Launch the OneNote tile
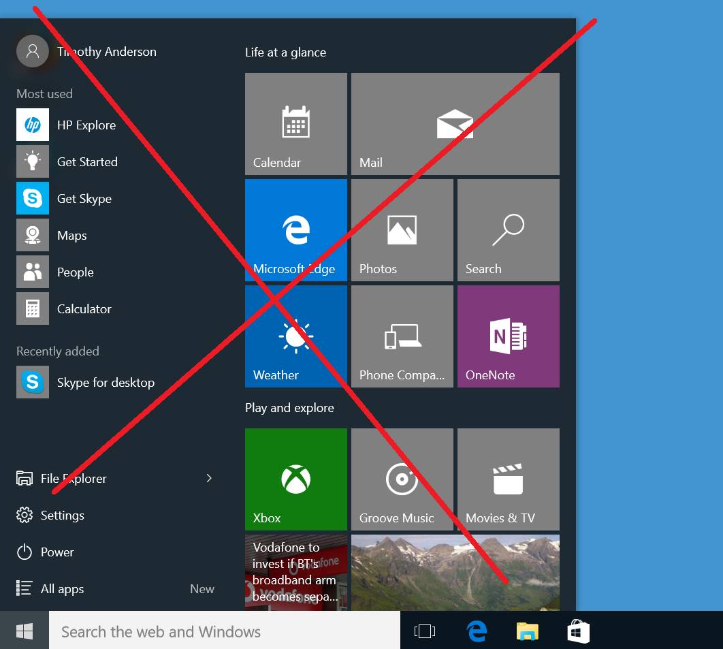 (x=509, y=336)
